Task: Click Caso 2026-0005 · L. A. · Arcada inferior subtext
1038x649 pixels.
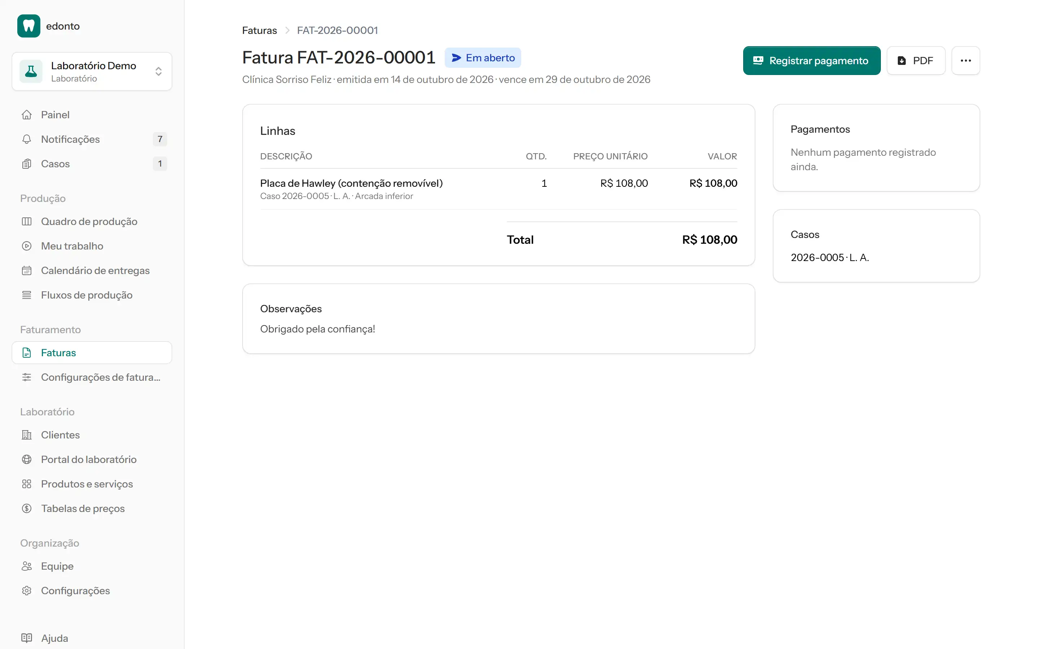Action: pyautogui.click(x=336, y=196)
